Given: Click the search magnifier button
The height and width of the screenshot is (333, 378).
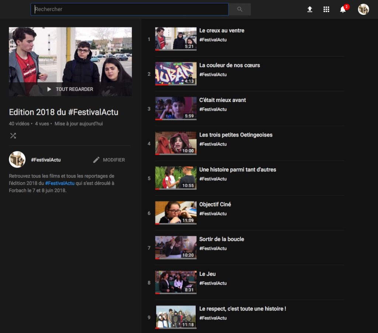Looking at the screenshot, I should point(240,9).
